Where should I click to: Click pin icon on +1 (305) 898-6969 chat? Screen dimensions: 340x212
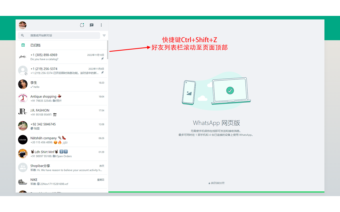(103, 59)
